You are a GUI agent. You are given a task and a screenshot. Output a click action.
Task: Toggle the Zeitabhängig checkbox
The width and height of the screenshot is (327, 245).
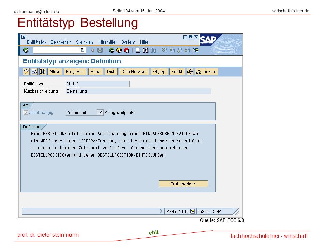(x=26, y=113)
